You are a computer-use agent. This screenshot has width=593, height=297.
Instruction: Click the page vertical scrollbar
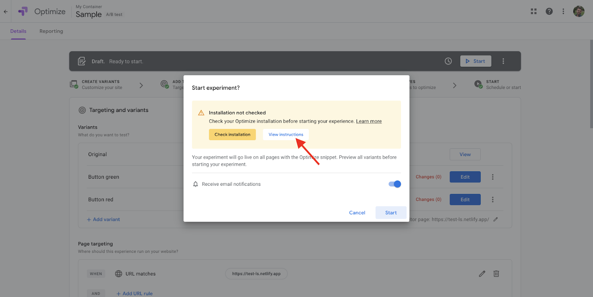tap(591, 84)
